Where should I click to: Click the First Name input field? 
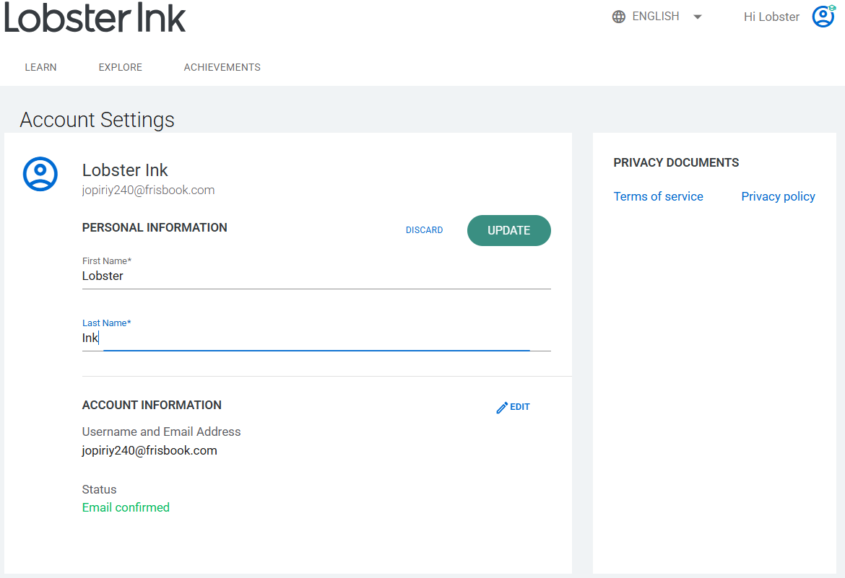pyautogui.click(x=316, y=276)
